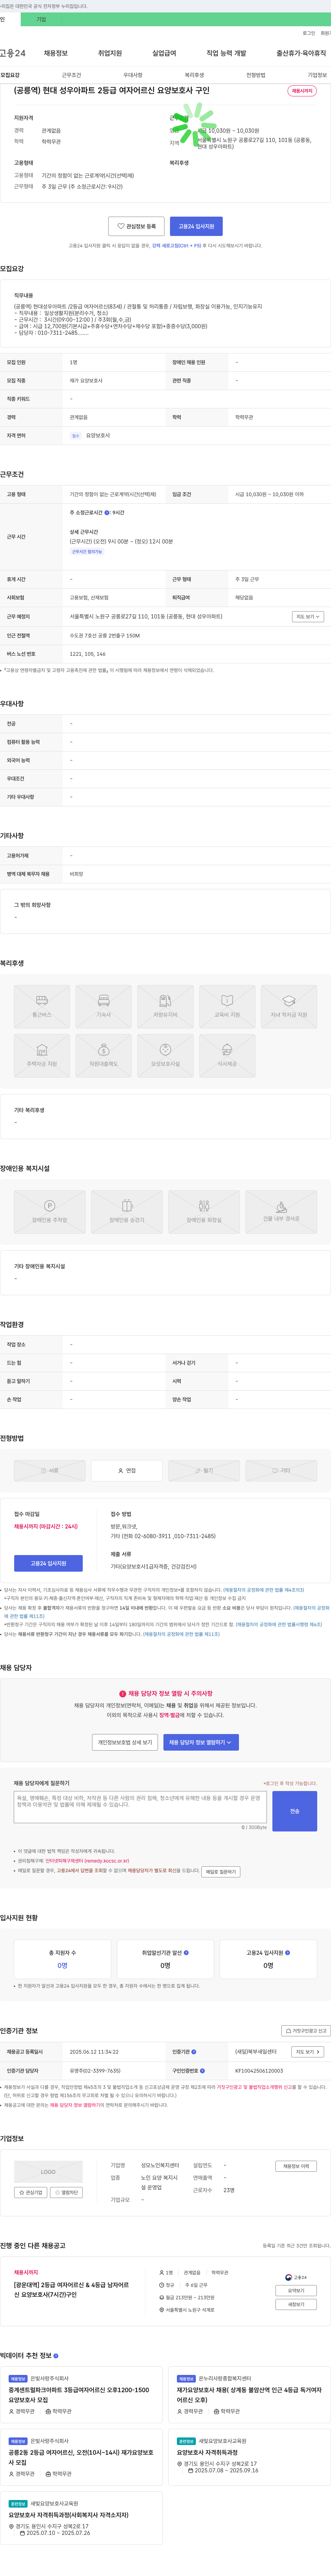Click the 주택자금 지원 icon
The height and width of the screenshot is (2576, 331).
pyautogui.click(x=42, y=1056)
